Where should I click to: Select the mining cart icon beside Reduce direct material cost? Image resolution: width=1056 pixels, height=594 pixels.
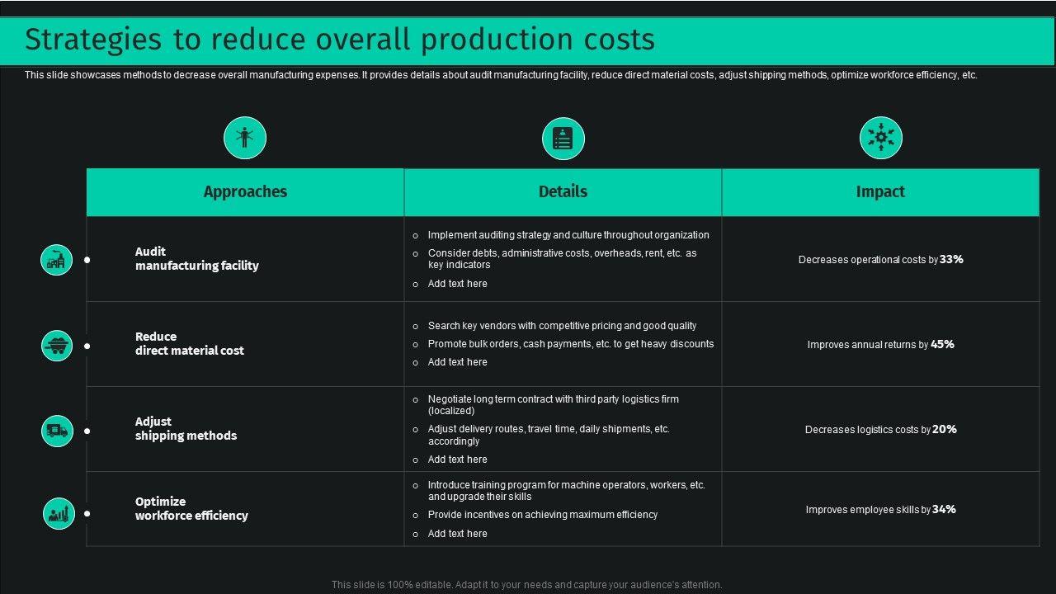pos(57,345)
